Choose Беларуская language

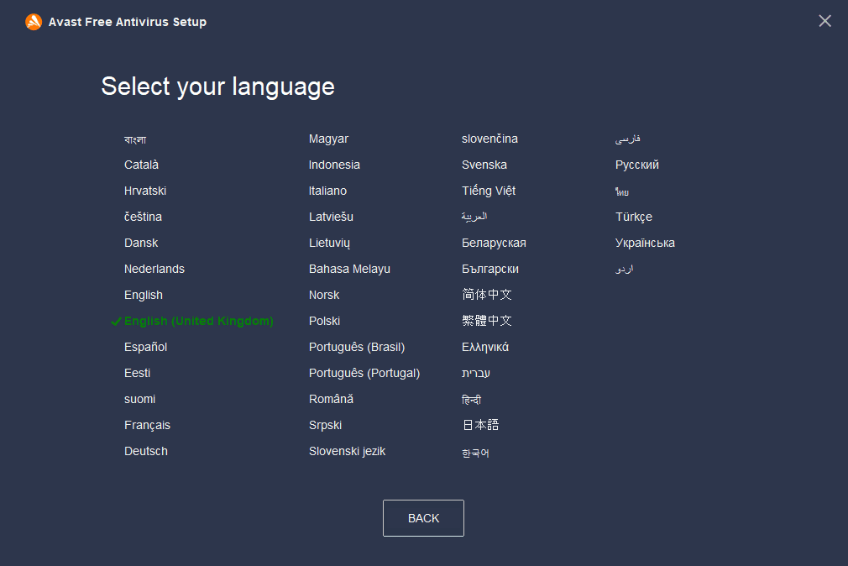[x=494, y=243]
